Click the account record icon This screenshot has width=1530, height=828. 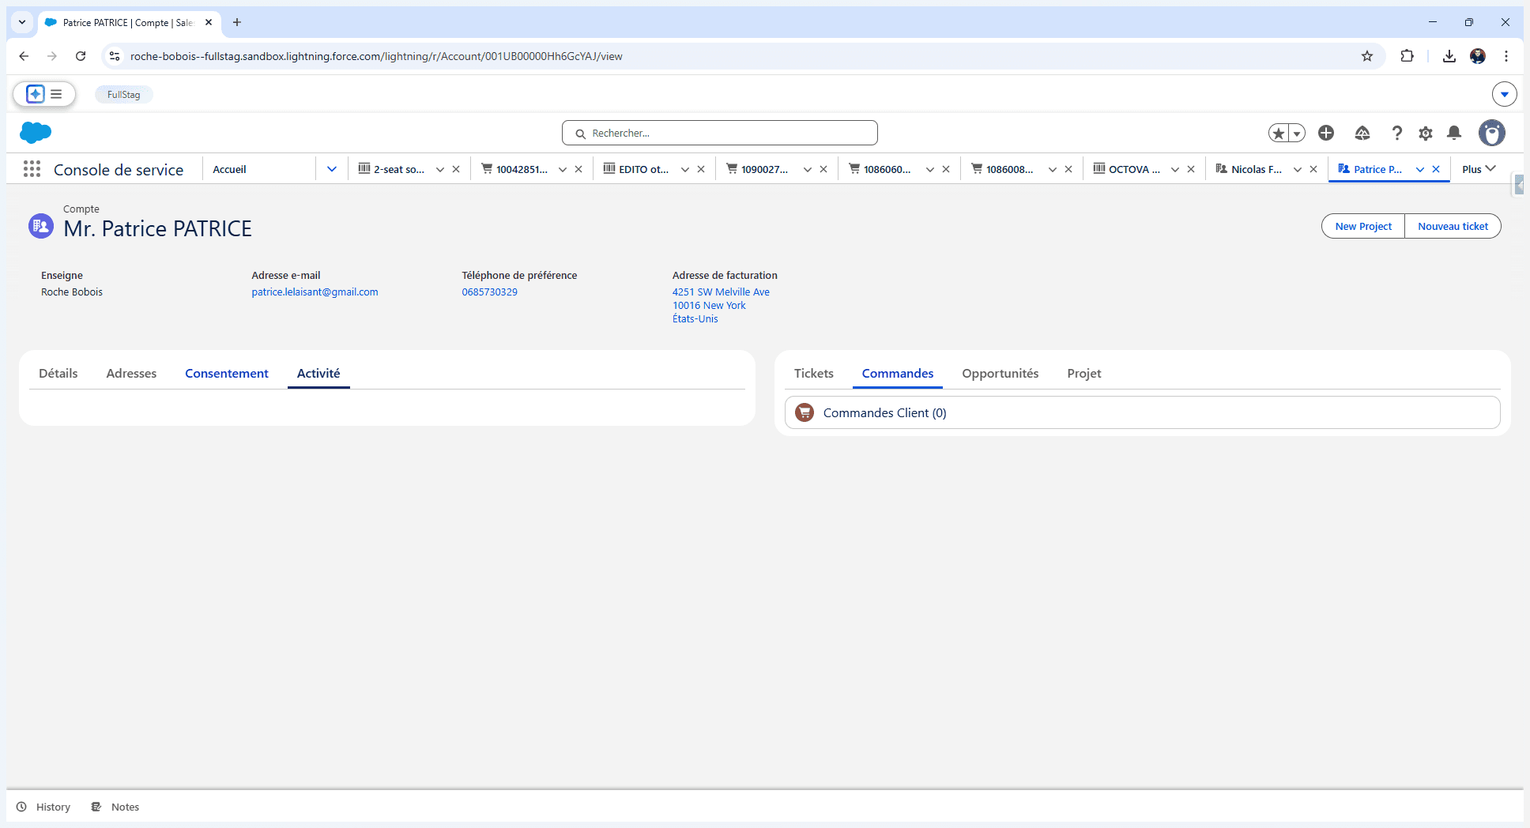(x=41, y=226)
